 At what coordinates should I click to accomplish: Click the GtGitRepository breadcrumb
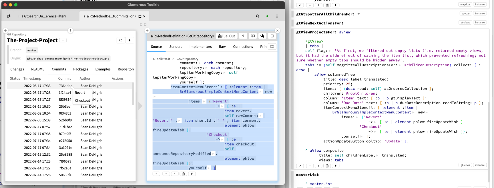[188, 59]
